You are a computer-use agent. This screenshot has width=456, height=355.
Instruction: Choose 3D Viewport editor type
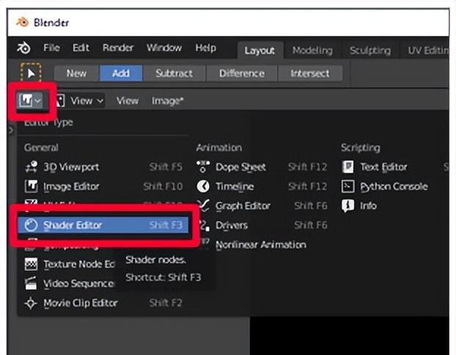point(103,167)
